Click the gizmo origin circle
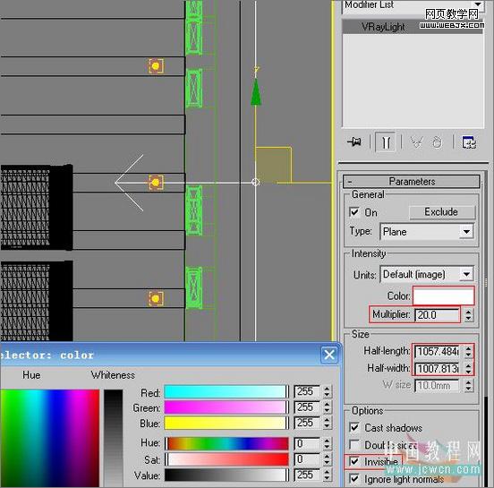This screenshot has height=488, width=494. click(256, 182)
